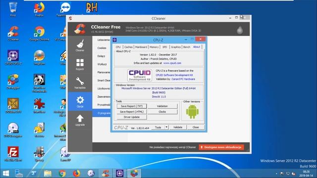Click the Tools button at CPU-Z bottom

(158, 128)
